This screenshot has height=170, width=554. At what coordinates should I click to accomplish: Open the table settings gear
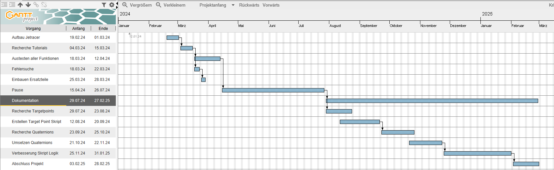click(112, 5)
